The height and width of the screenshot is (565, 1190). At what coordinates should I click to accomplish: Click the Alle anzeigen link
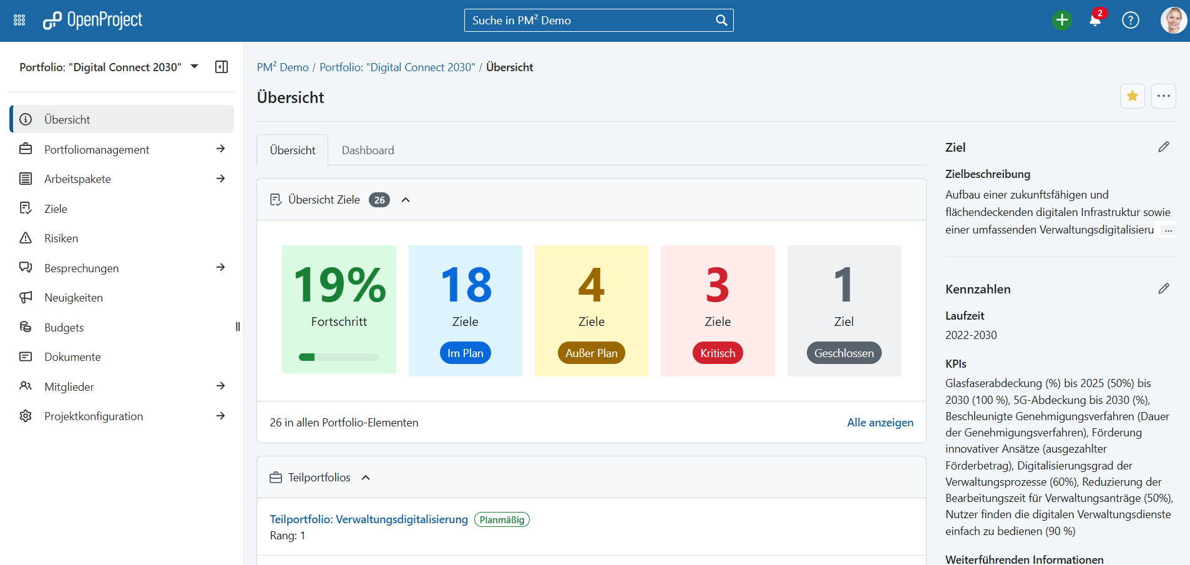point(879,423)
